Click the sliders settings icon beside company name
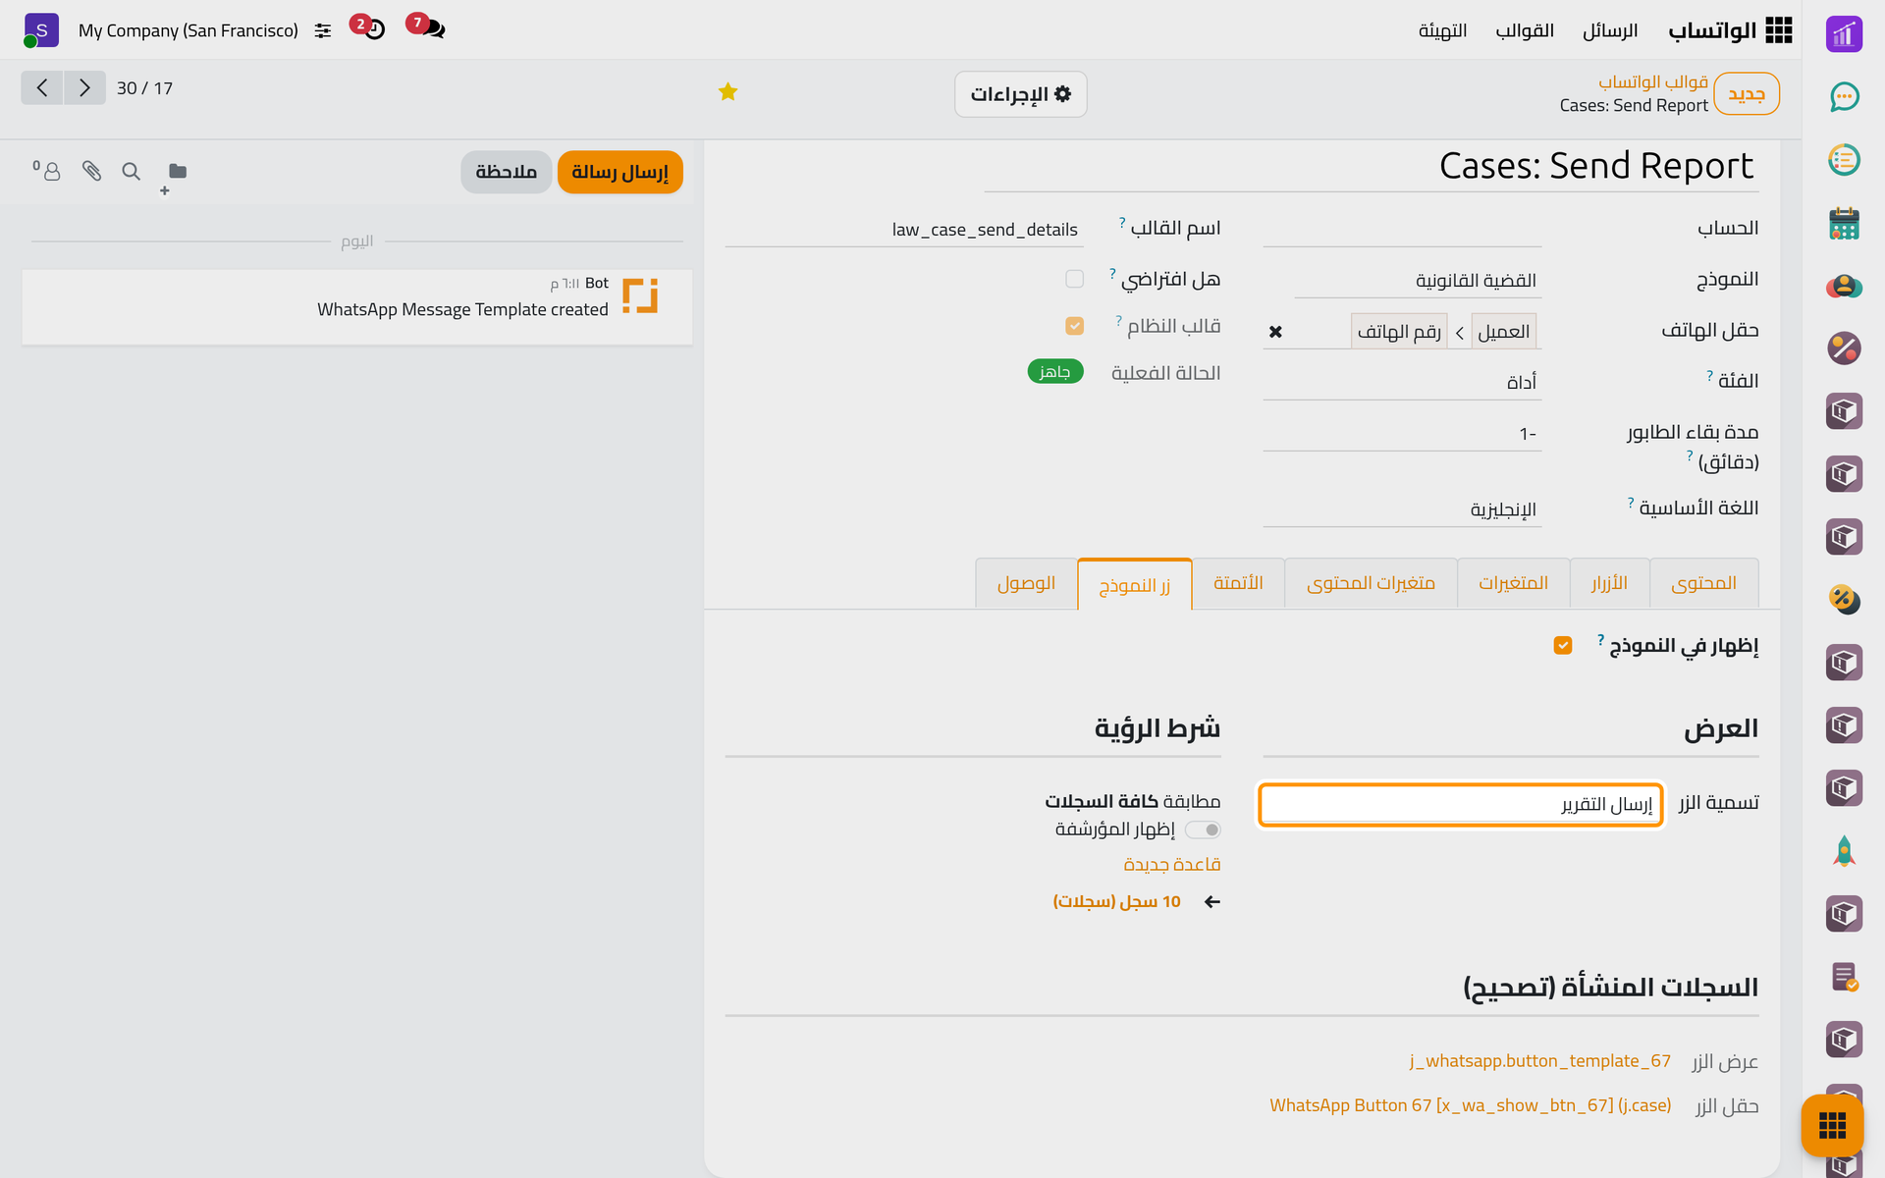The width and height of the screenshot is (1885, 1178). (x=323, y=31)
